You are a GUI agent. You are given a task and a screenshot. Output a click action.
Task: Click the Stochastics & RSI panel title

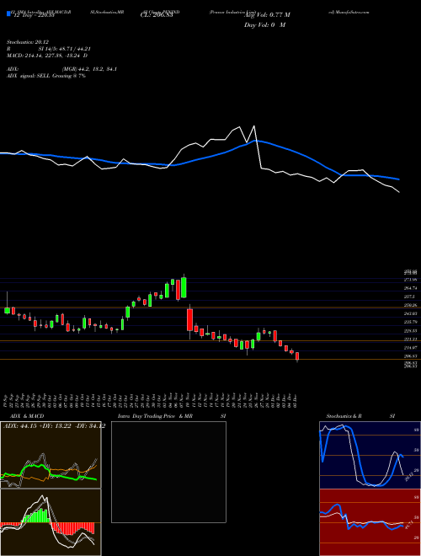click(360, 416)
